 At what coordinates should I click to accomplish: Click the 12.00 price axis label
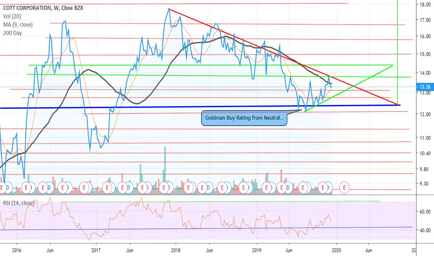coord(425,114)
